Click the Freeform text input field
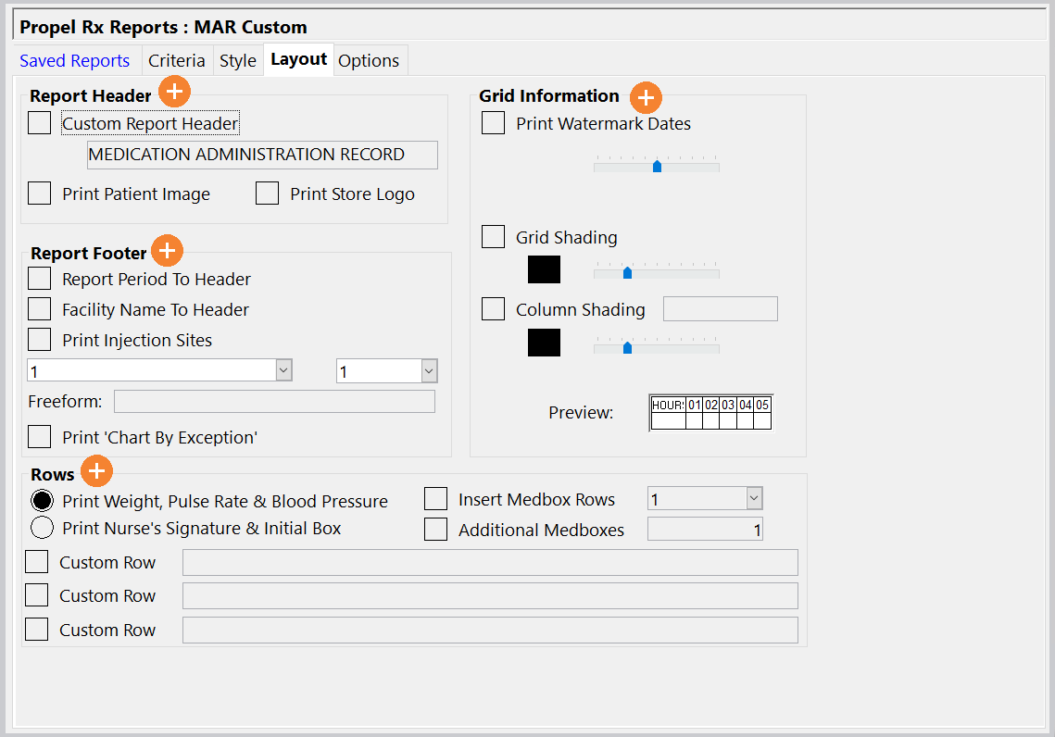Image resolution: width=1055 pixels, height=737 pixels. coord(274,402)
